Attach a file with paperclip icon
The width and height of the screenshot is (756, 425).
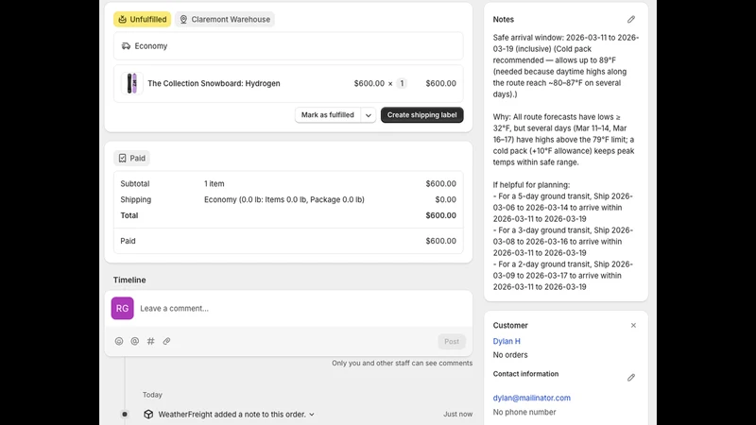(167, 341)
